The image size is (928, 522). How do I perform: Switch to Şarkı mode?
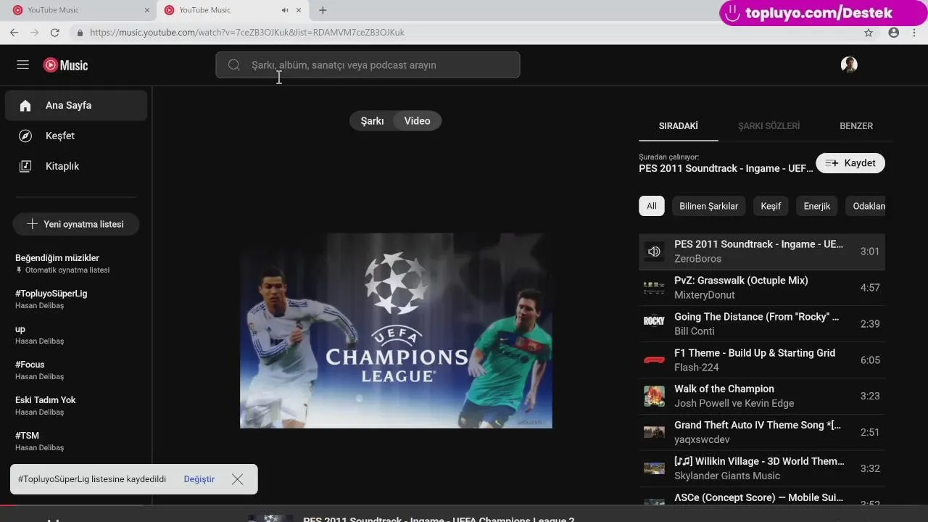[372, 121]
